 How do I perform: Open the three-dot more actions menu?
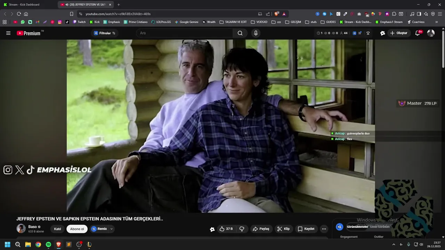tap(324, 229)
